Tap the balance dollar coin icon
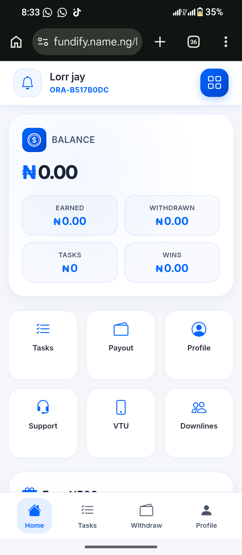This screenshot has width=242, height=555. 34,140
